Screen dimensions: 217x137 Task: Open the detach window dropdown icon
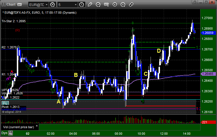pos(195,2)
